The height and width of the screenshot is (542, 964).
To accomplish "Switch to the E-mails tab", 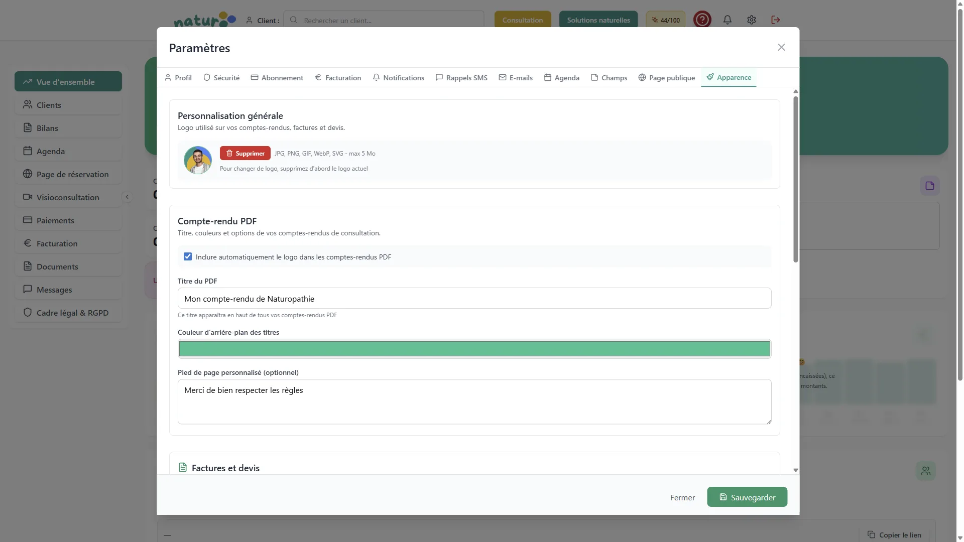I will [516, 78].
